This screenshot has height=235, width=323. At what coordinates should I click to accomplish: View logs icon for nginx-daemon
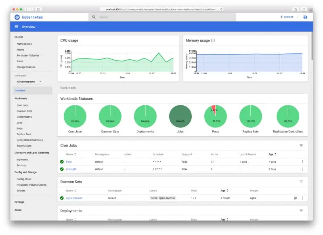tap(295, 198)
